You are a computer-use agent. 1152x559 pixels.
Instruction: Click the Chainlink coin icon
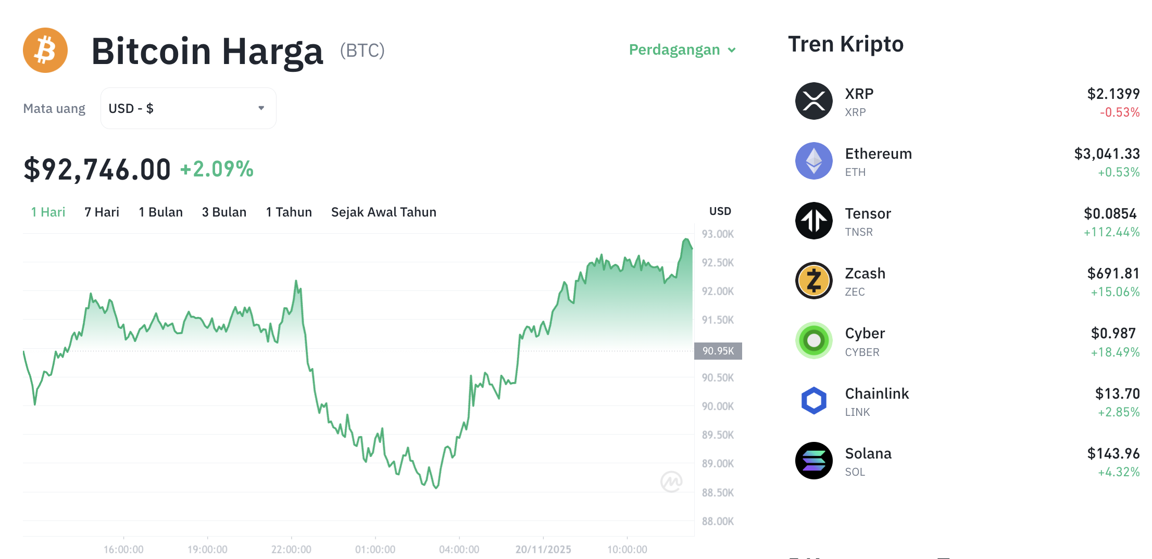tap(813, 401)
